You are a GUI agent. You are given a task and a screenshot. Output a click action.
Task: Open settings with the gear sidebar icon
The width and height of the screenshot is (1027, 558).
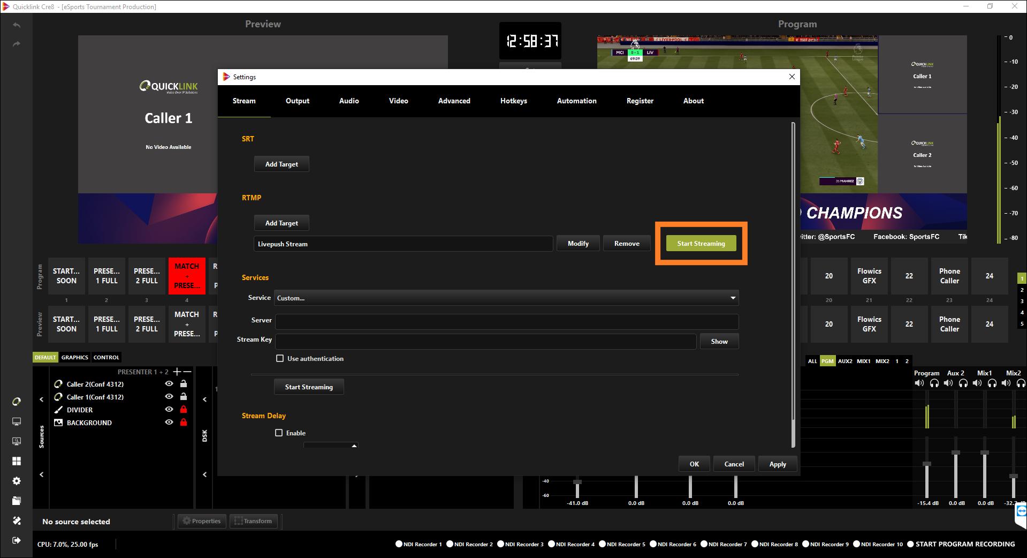click(x=17, y=481)
